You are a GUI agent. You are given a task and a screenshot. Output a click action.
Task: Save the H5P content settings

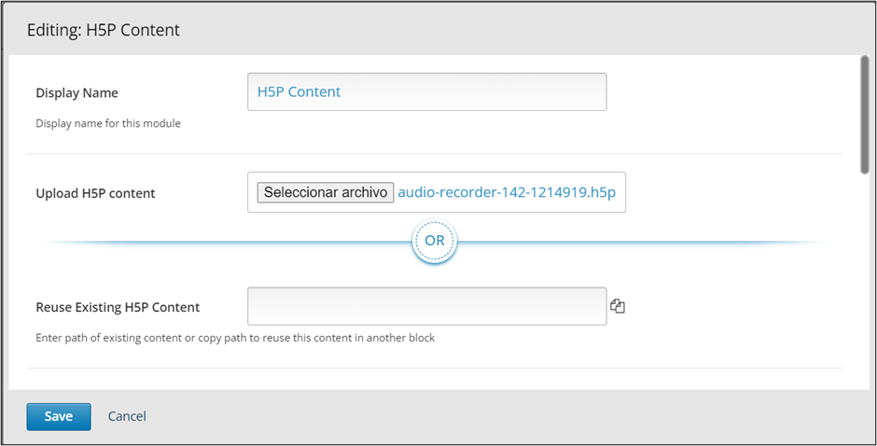pos(58,416)
